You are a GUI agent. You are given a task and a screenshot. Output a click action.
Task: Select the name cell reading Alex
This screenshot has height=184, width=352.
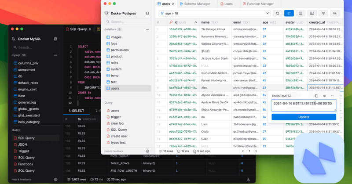[x=215, y=88]
